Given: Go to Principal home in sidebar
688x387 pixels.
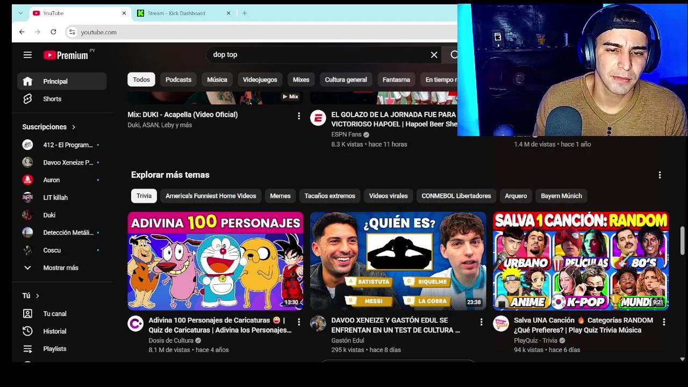Looking at the screenshot, I should (x=62, y=81).
